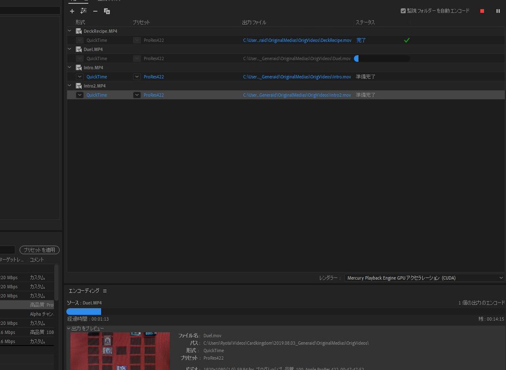Open the エンコーディング panel menu icon

click(105, 291)
